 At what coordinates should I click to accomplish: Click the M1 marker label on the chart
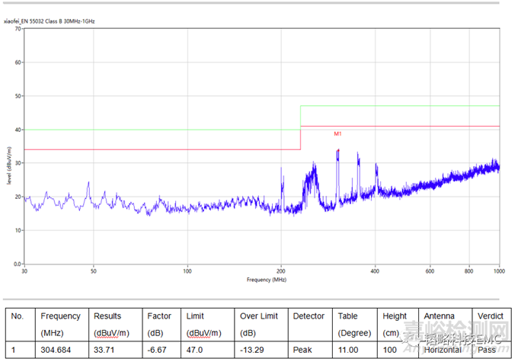point(337,134)
